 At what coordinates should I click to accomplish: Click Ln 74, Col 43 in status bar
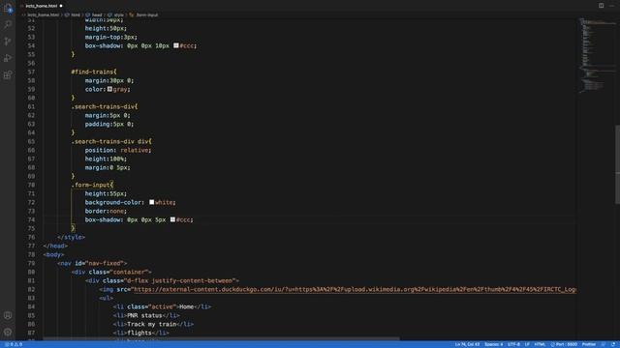click(x=467, y=344)
